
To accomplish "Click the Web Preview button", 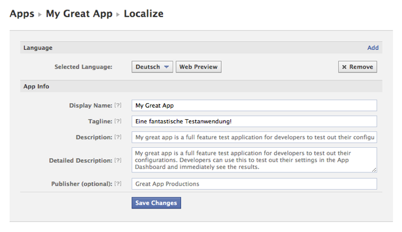I will coord(198,67).
